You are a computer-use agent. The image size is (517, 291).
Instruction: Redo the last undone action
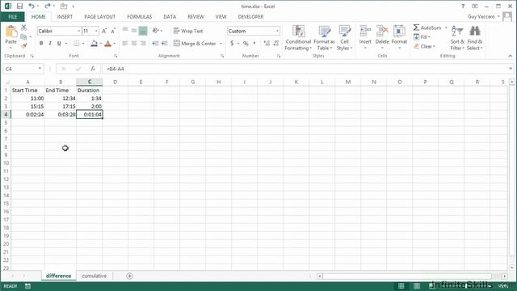(47, 6)
